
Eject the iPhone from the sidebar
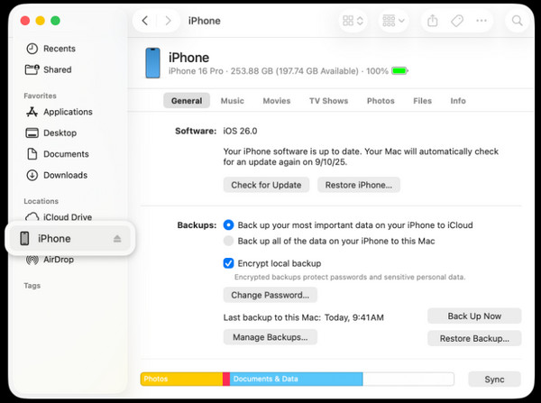(x=117, y=238)
